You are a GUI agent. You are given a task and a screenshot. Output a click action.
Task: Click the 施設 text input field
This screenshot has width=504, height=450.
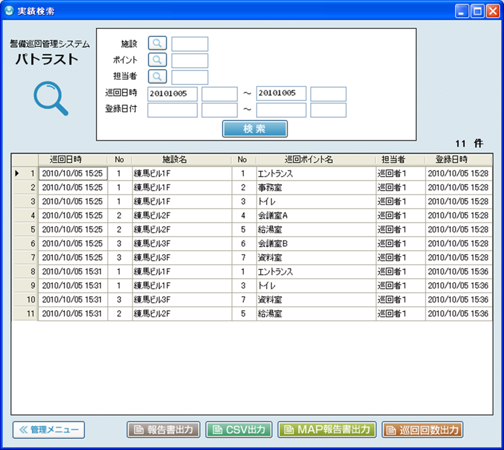point(190,44)
